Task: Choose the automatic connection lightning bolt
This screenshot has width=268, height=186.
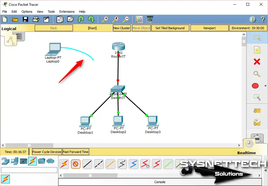Action: click(x=64, y=164)
